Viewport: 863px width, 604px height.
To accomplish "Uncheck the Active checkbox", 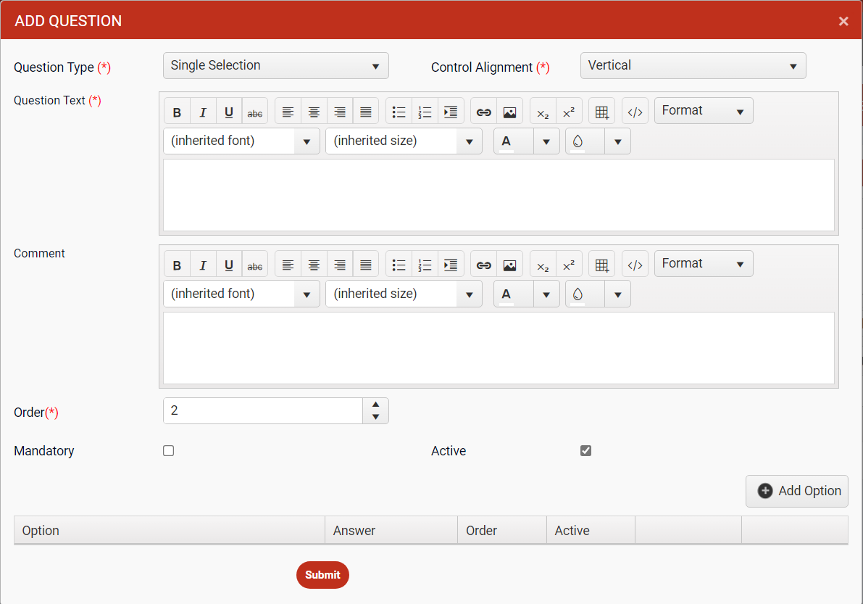I will tap(586, 451).
